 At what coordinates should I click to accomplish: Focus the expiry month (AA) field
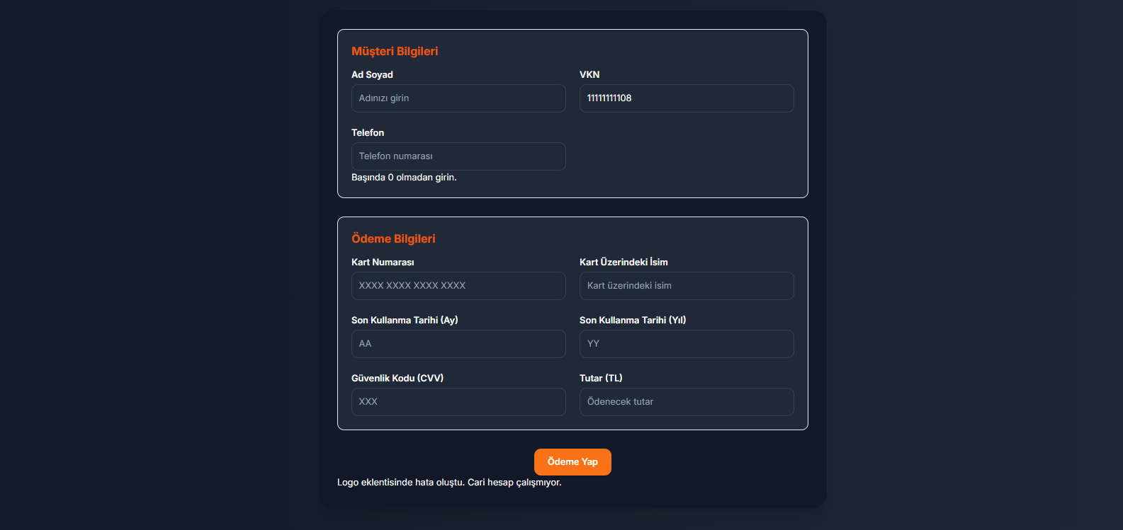pyautogui.click(x=458, y=344)
